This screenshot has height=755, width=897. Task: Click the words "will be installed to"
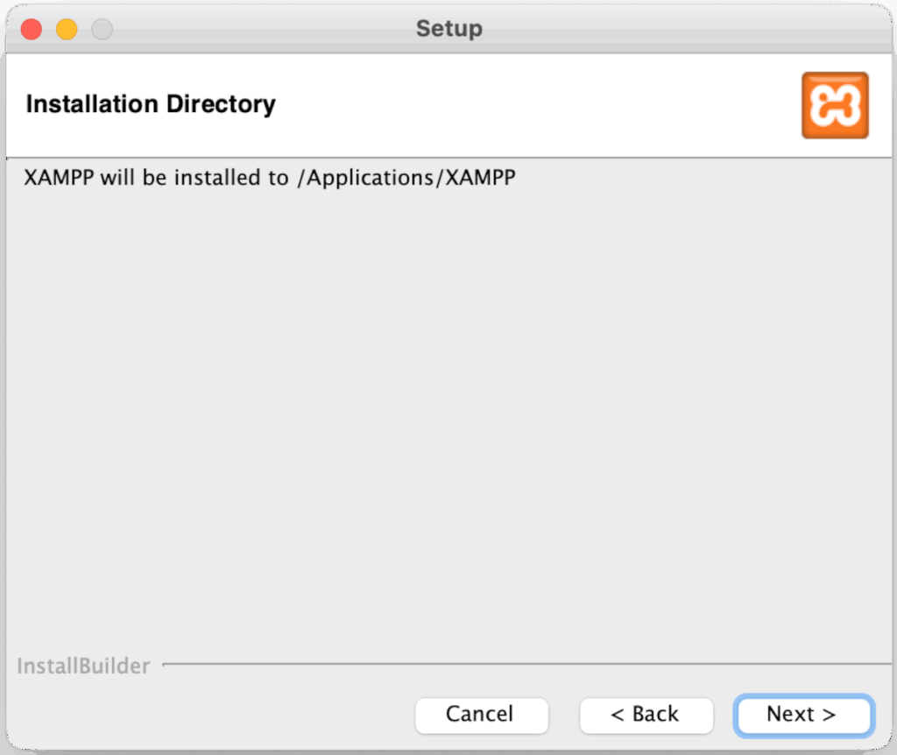[193, 178]
